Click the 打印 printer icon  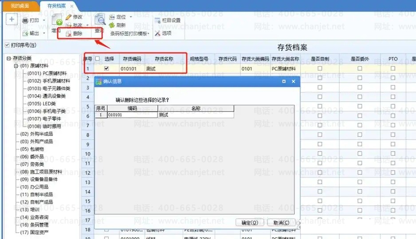click(x=25, y=20)
